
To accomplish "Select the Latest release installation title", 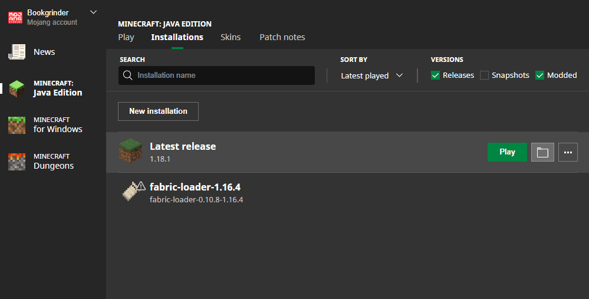I will click(x=183, y=146).
